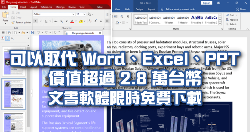250x132 pixels.
Task: Expand the Paste options arrow
Action: [6, 23]
